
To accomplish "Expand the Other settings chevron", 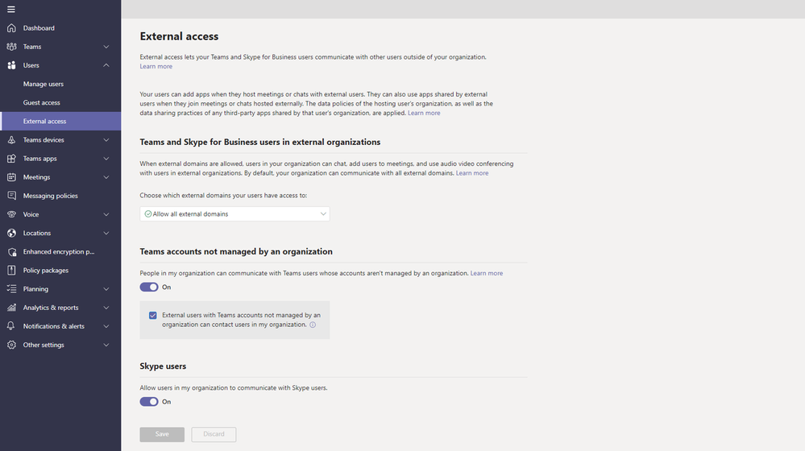I will point(106,345).
